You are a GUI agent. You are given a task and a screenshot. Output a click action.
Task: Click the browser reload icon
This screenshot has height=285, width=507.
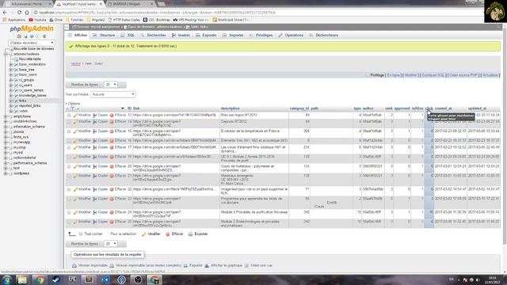19,13
